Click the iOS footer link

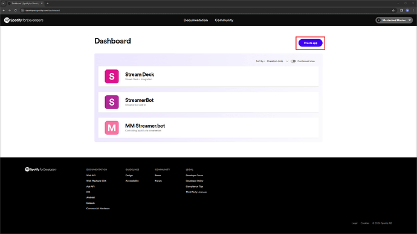(x=88, y=192)
